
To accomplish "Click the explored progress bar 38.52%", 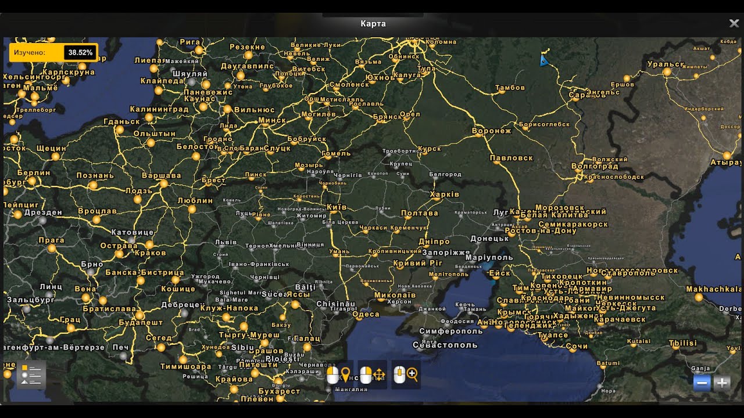I will click(53, 52).
